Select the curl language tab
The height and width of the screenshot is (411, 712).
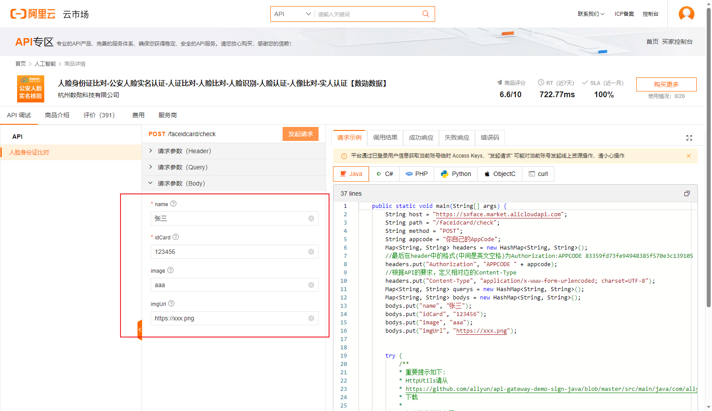point(538,174)
